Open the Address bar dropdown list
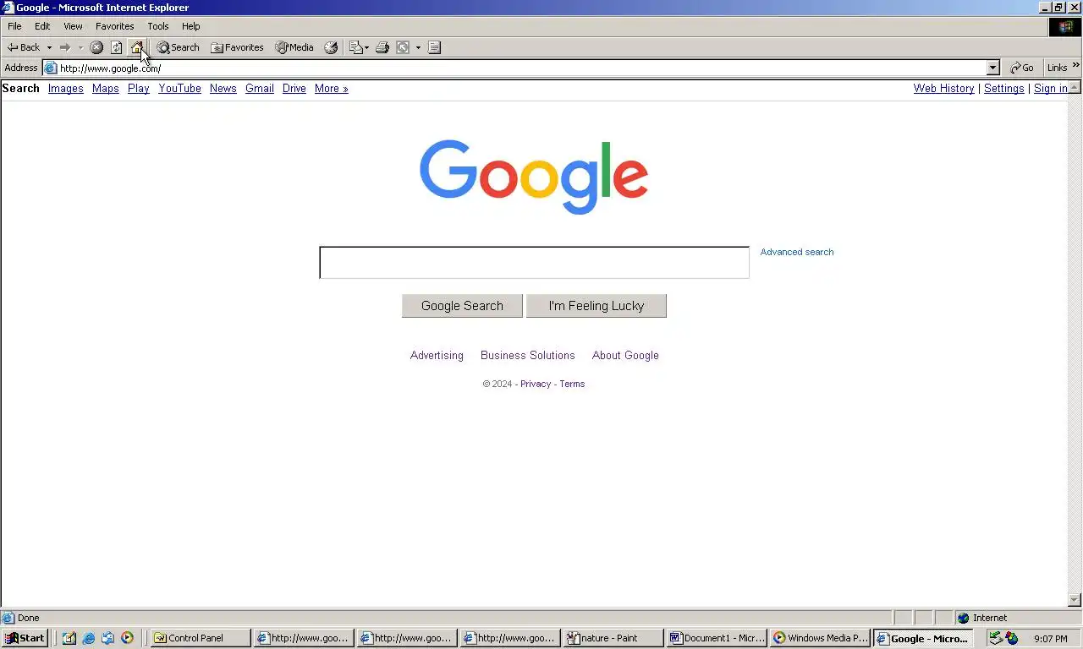Screen dimensions: 1083x649 (993, 68)
